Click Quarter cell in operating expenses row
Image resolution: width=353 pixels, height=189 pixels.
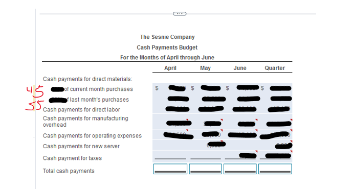click(x=275, y=135)
